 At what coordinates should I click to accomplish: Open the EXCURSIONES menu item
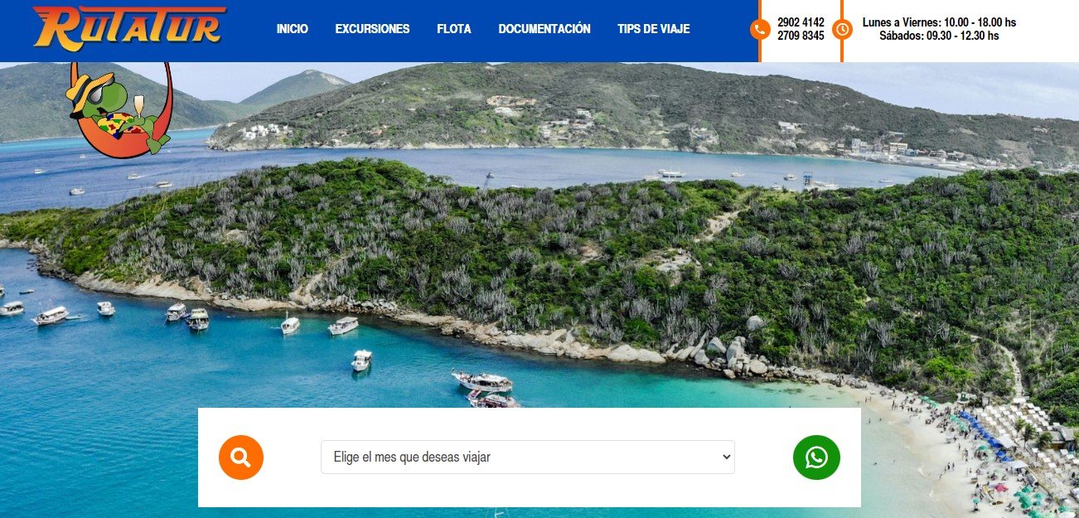click(x=372, y=29)
